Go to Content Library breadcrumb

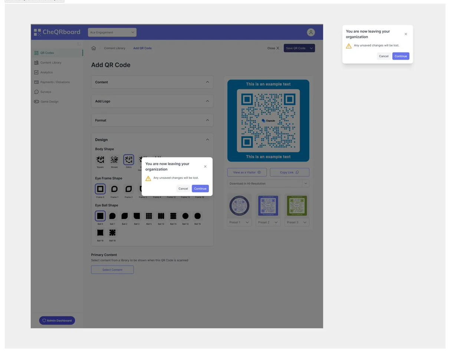tap(115, 48)
